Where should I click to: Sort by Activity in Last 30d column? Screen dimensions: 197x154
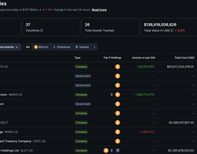point(144,58)
